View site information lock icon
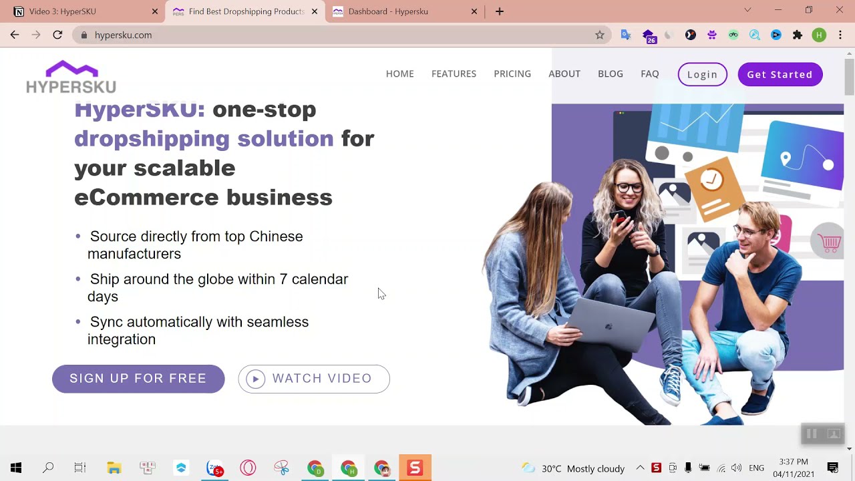This screenshot has width=855, height=481. (x=83, y=35)
